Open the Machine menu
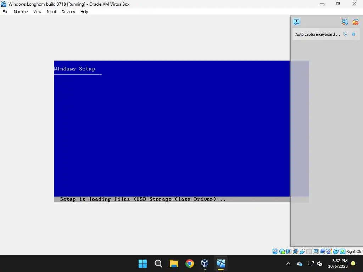Screen dimensions: 363x272 [21, 12]
